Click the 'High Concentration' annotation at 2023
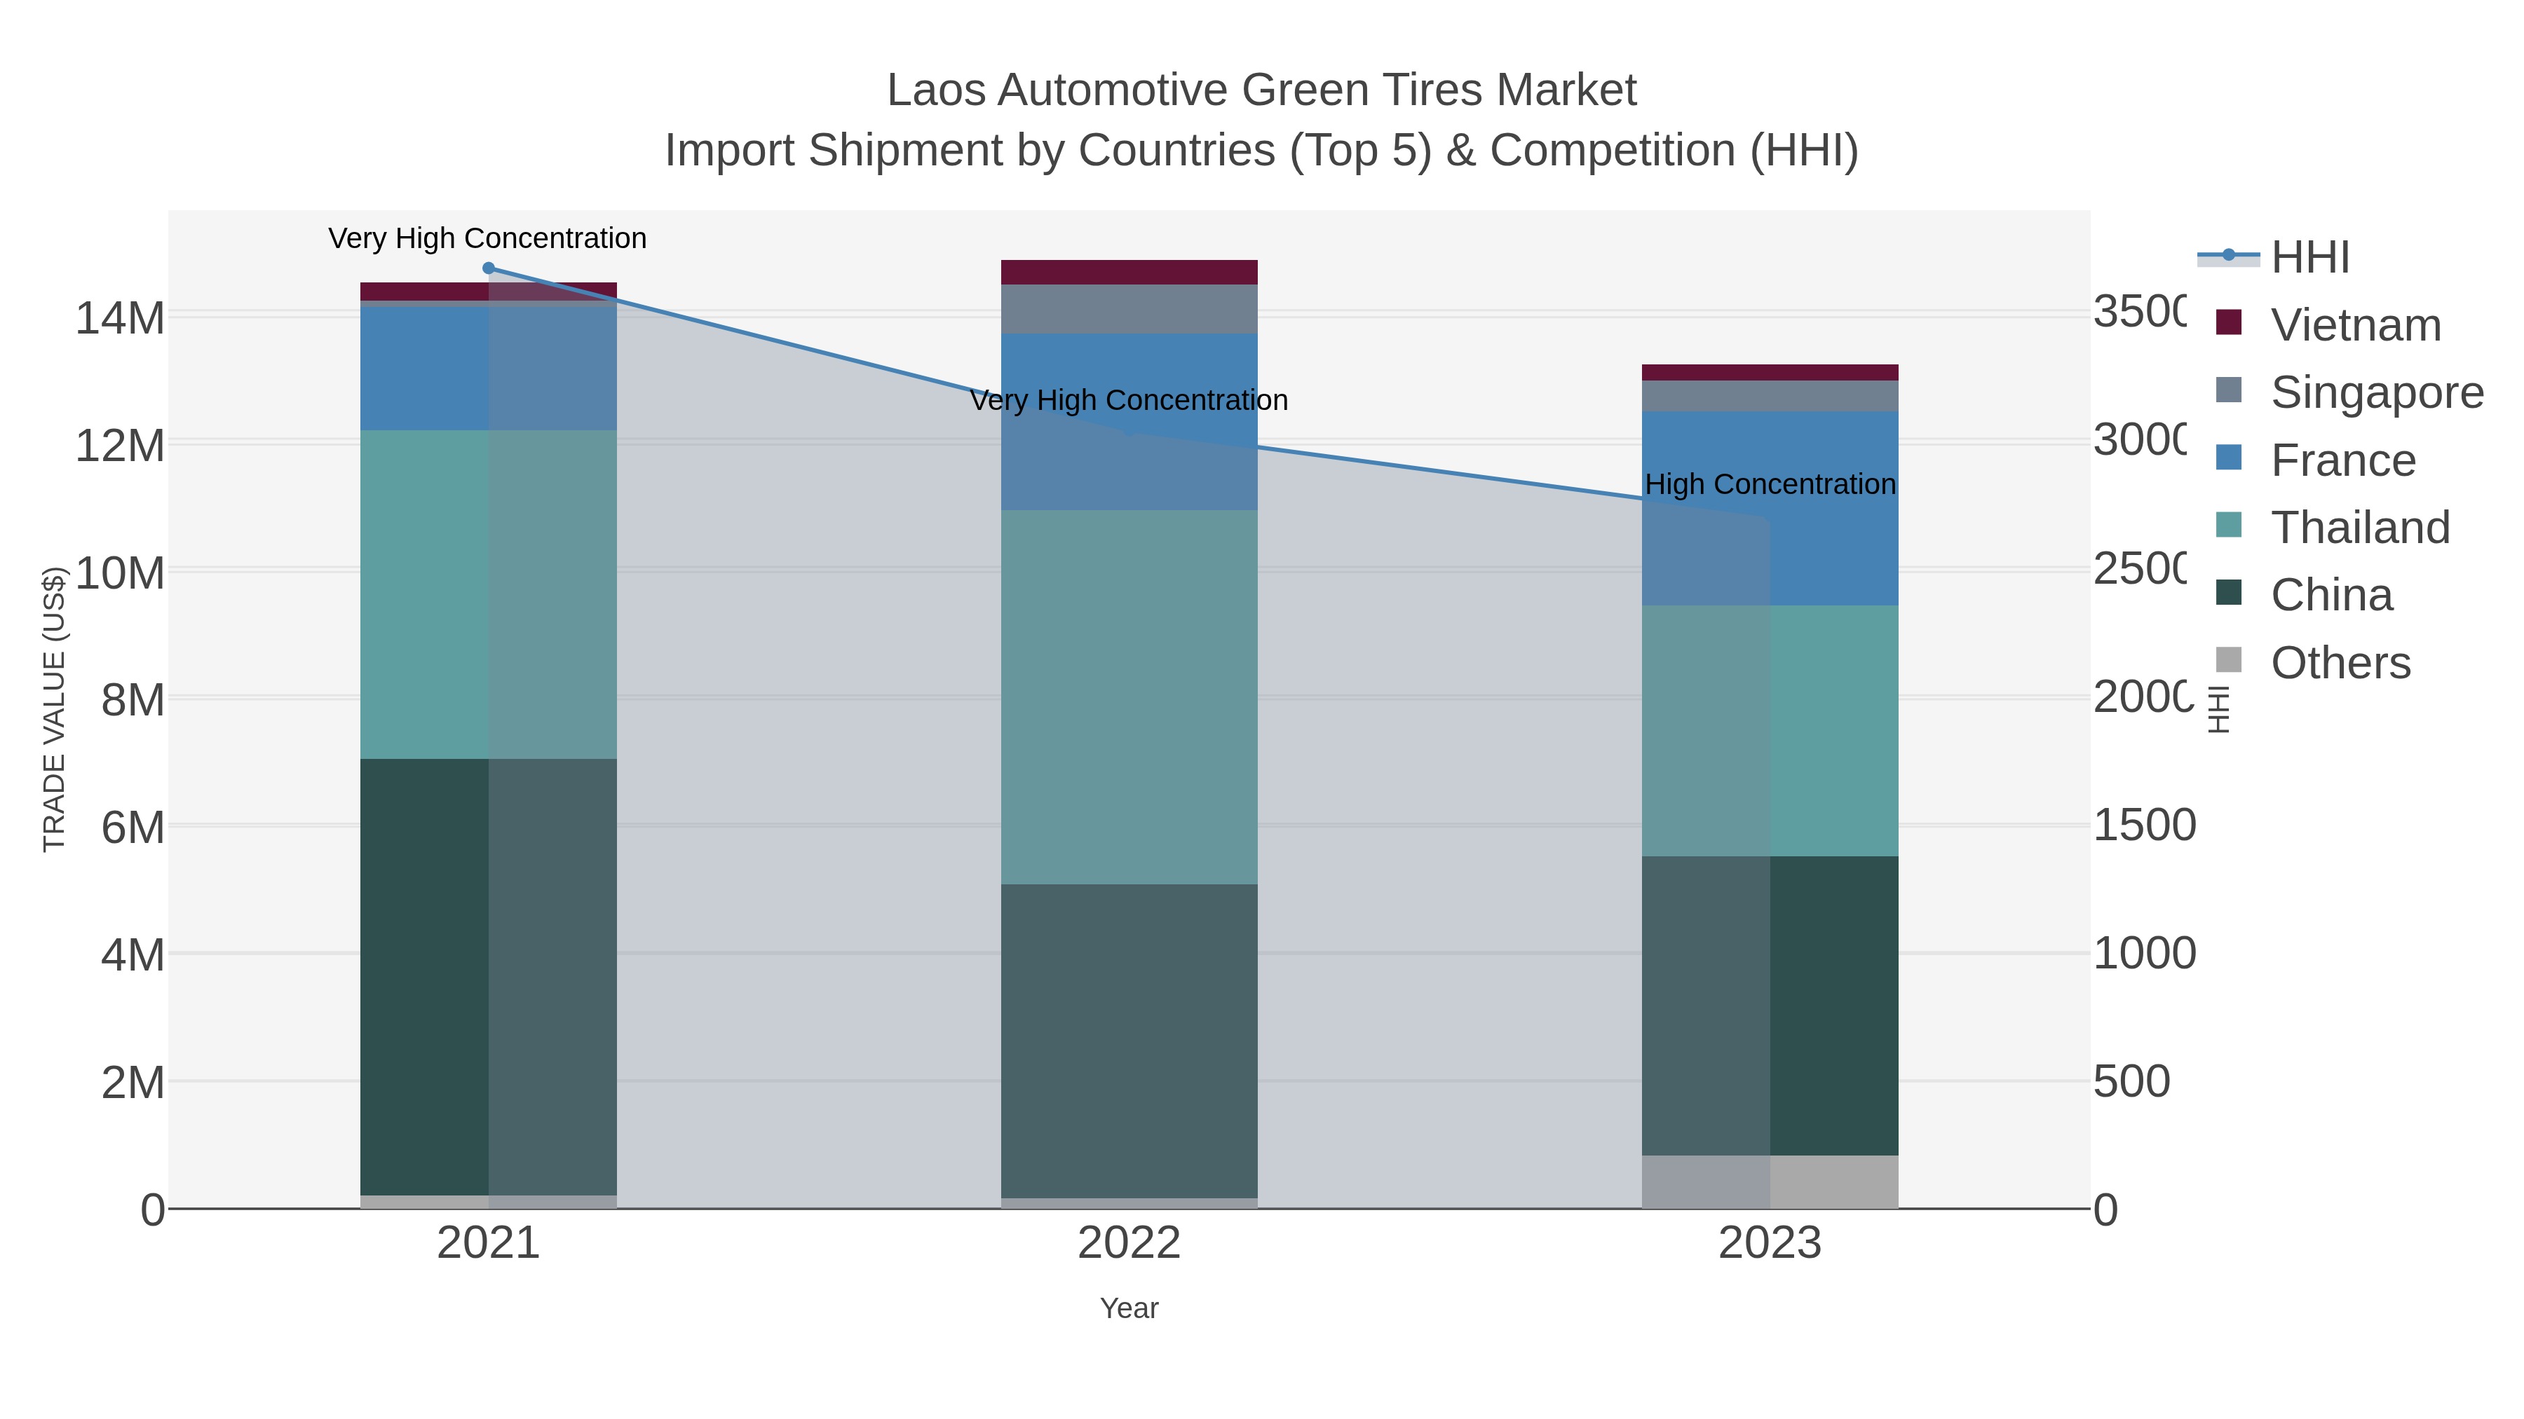The width and height of the screenshot is (2524, 1419). 1770,484
